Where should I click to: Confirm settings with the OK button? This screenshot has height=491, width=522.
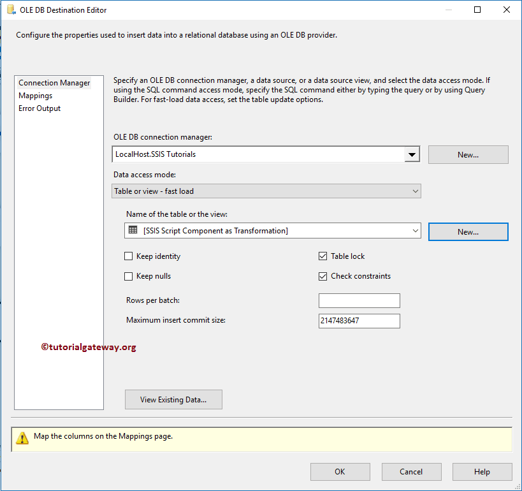(x=340, y=471)
